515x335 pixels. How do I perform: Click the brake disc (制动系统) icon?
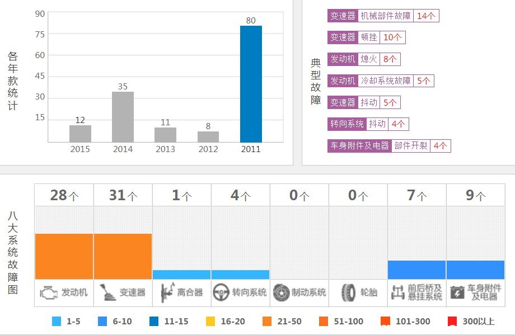pos(282,292)
